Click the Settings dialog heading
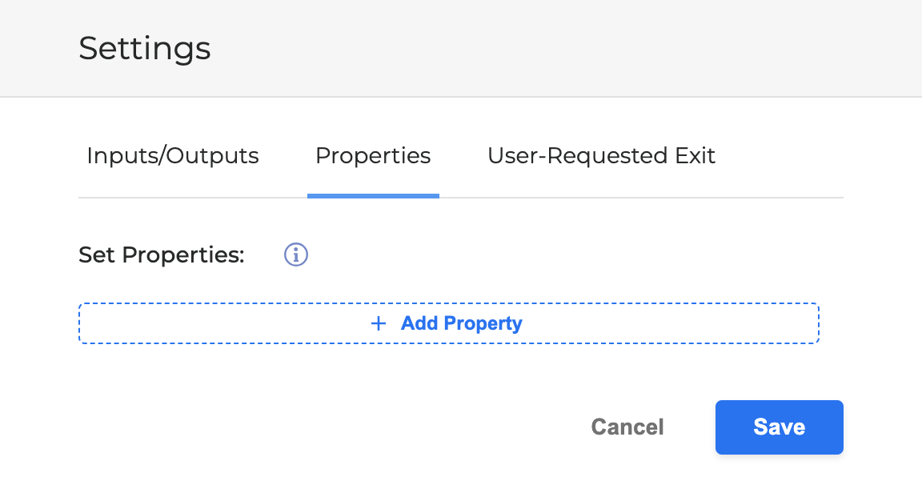This screenshot has width=922, height=477. (x=145, y=48)
